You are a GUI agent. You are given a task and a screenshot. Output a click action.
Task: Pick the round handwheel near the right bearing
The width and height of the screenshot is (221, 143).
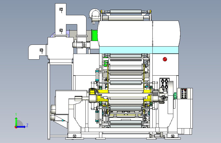click(163, 97)
